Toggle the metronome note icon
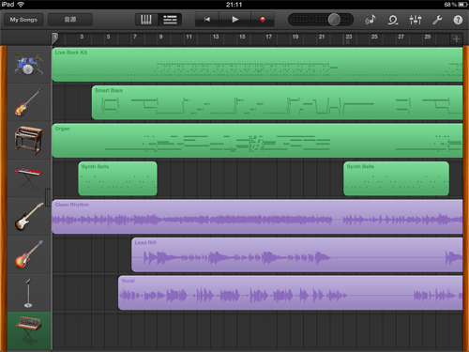This screenshot has height=352, width=469. pos(371,20)
